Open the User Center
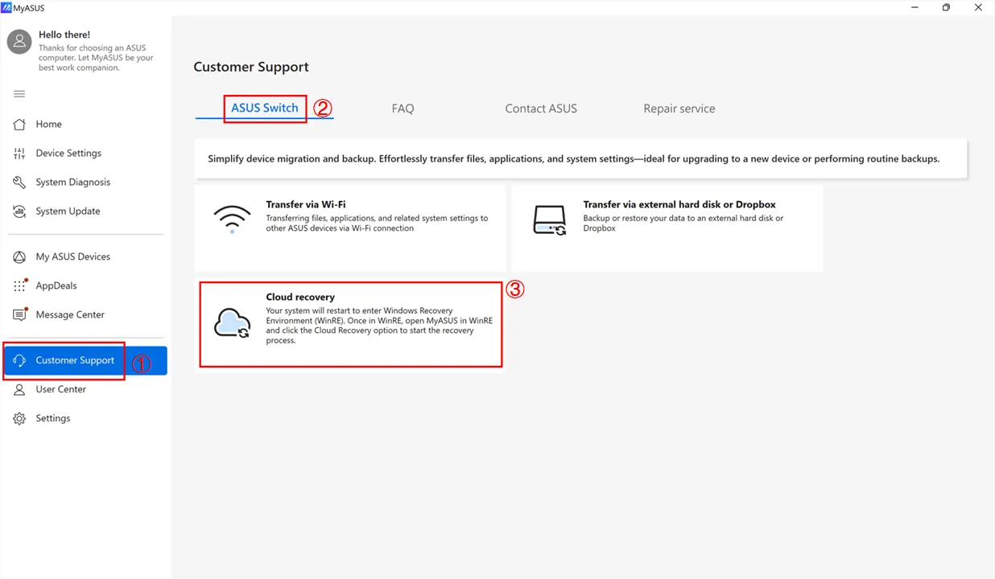Image resolution: width=995 pixels, height=579 pixels. [60, 389]
